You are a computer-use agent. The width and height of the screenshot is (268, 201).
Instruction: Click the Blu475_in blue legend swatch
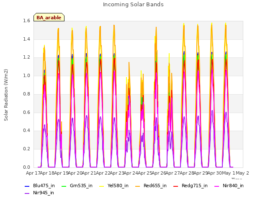tap(27, 186)
